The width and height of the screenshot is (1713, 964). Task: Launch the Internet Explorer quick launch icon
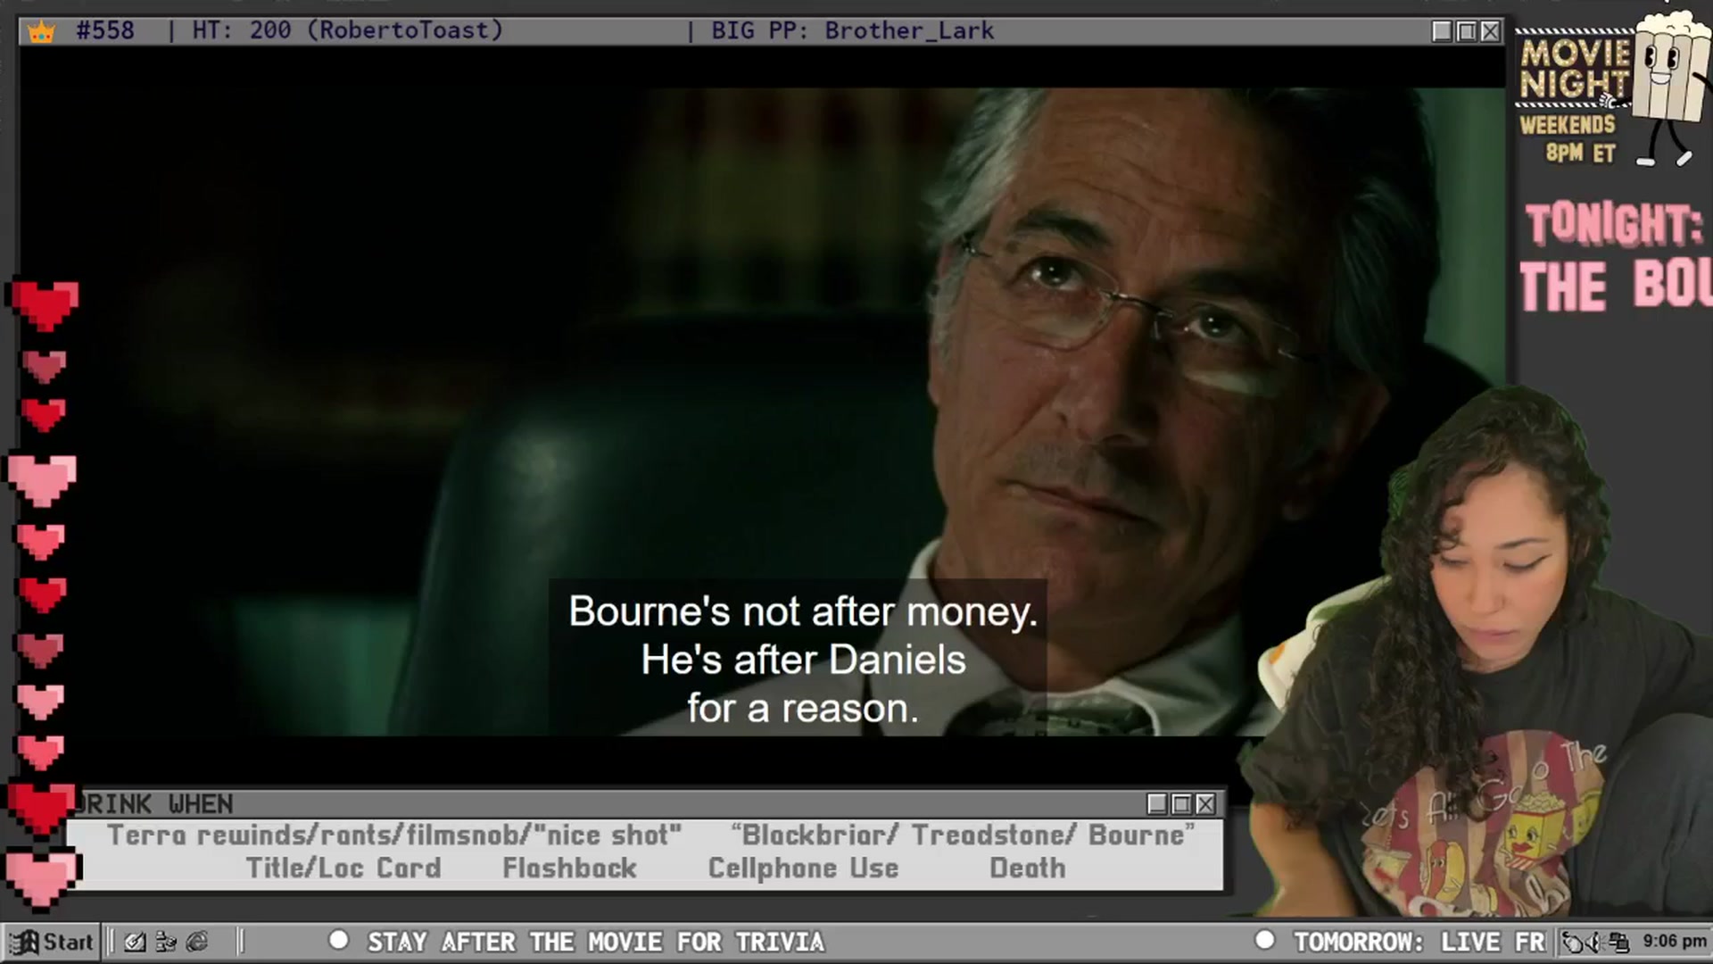tap(197, 942)
